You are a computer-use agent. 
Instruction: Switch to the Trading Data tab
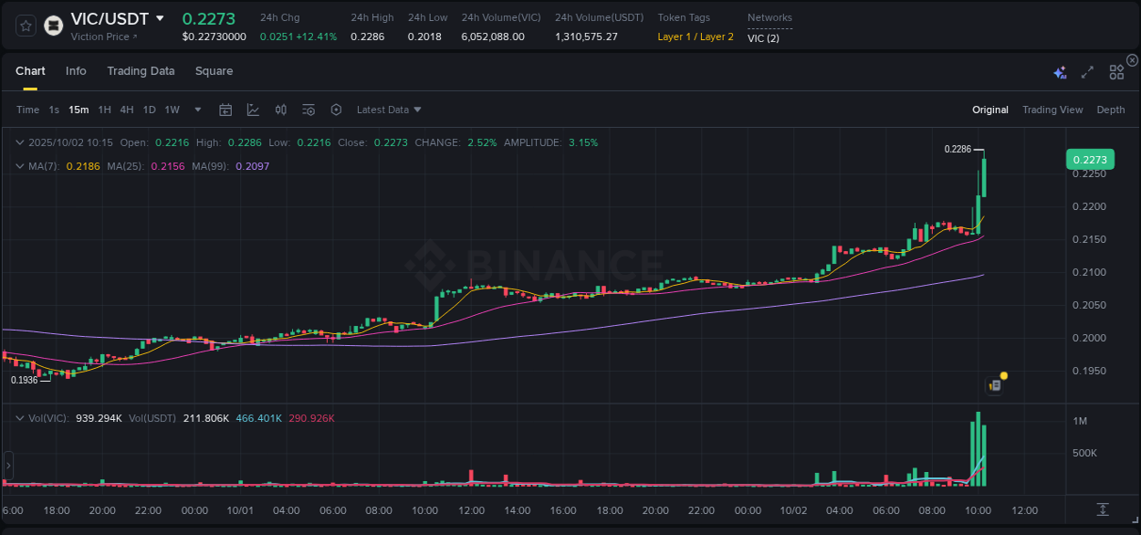tap(141, 70)
